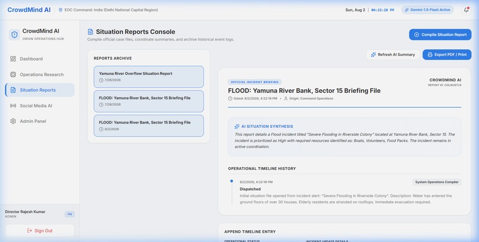Click System Operations Compiler label
The height and width of the screenshot is (242, 479).
[437, 182]
